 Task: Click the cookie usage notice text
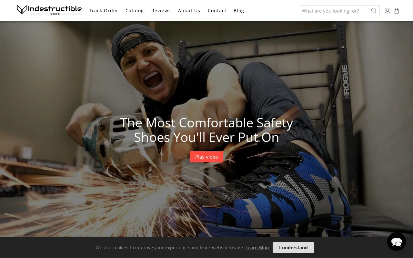[170, 248]
